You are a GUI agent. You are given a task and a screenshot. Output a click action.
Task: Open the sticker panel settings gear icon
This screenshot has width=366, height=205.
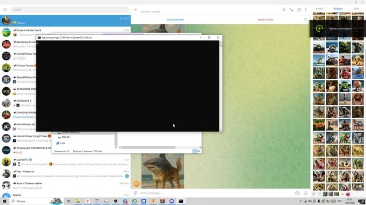[314, 194]
